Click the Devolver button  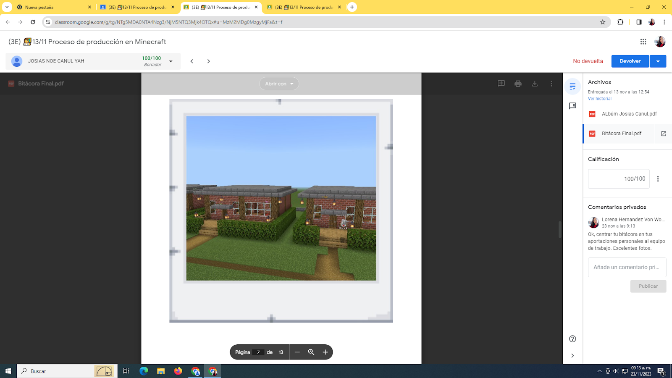(630, 61)
